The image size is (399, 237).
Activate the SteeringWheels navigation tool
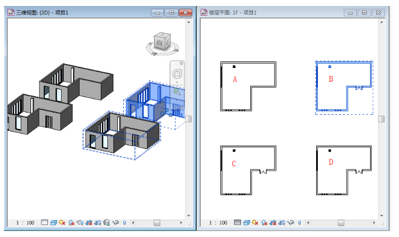pyautogui.click(x=177, y=74)
